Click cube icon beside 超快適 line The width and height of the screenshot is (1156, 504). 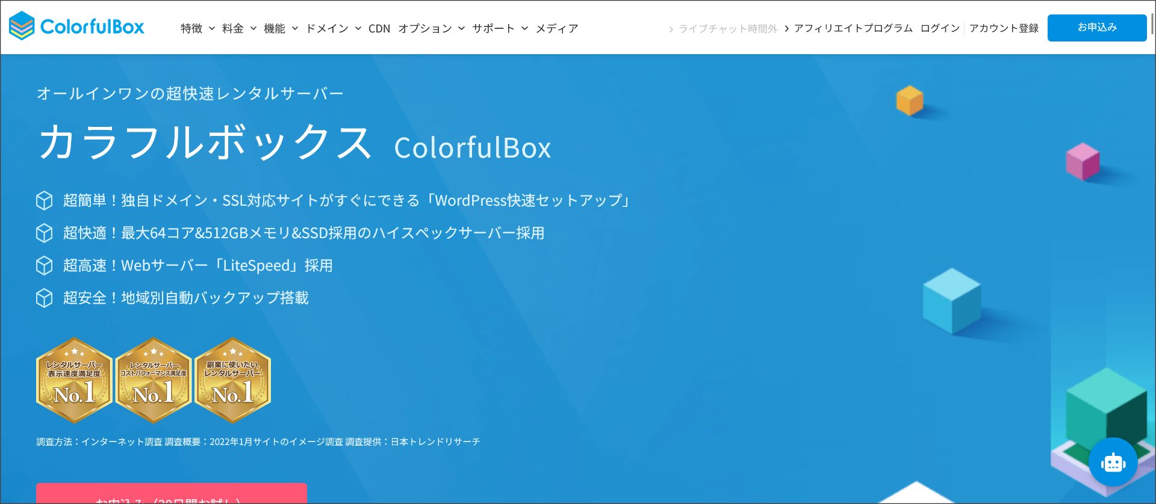click(x=45, y=233)
